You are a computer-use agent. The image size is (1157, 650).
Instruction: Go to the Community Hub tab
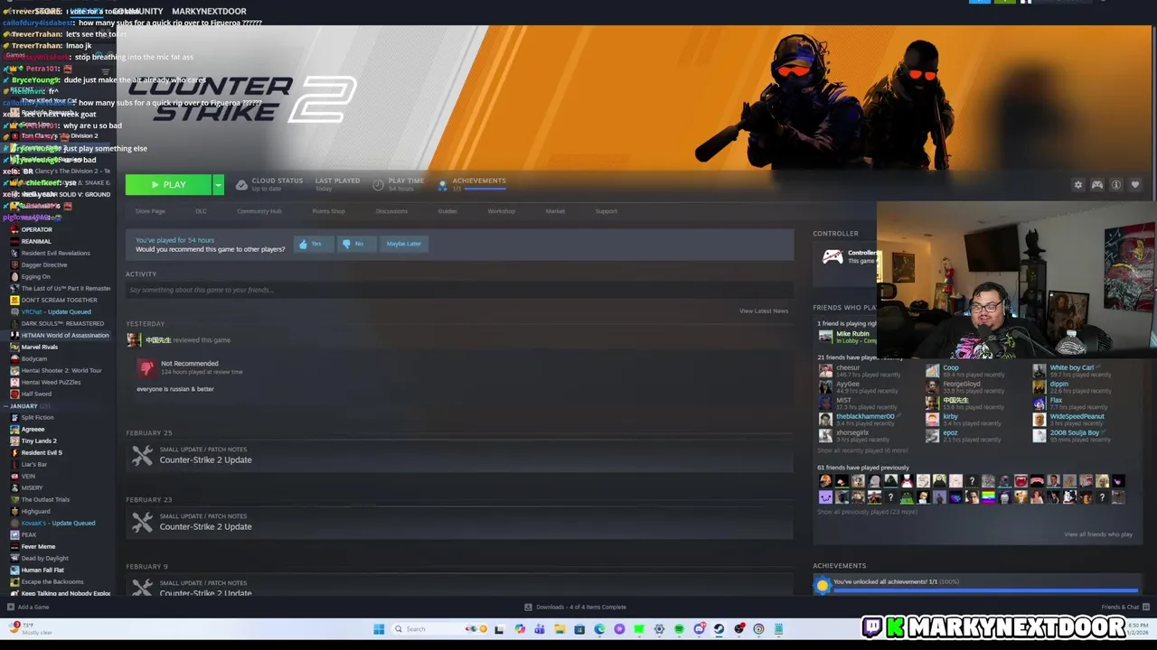coord(259,211)
